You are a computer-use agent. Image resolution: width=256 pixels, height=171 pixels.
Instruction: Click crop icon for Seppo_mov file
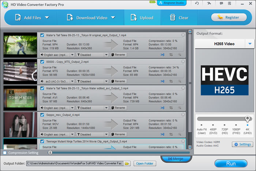pos(171,134)
